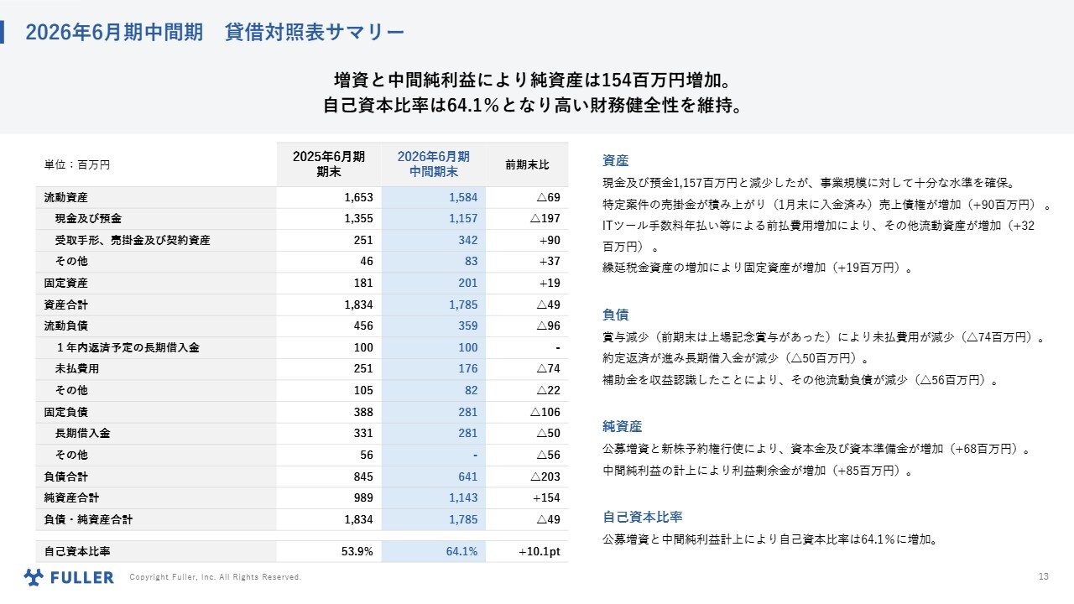Select the 2026年6月期 中間期末 column header
This screenshot has height=604, width=1074.
click(x=433, y=164)
